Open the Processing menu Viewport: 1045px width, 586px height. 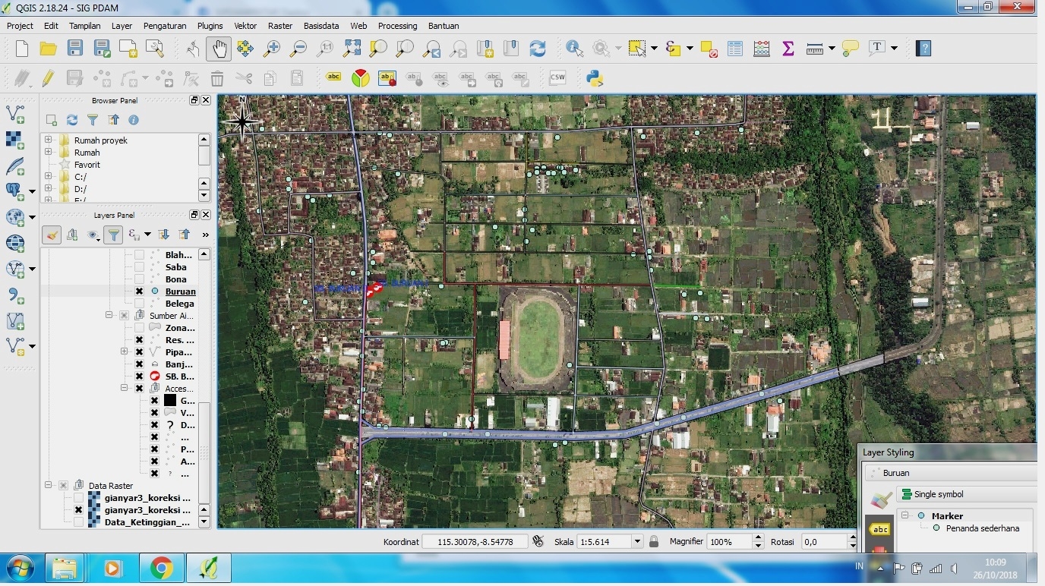coord(397,25)
